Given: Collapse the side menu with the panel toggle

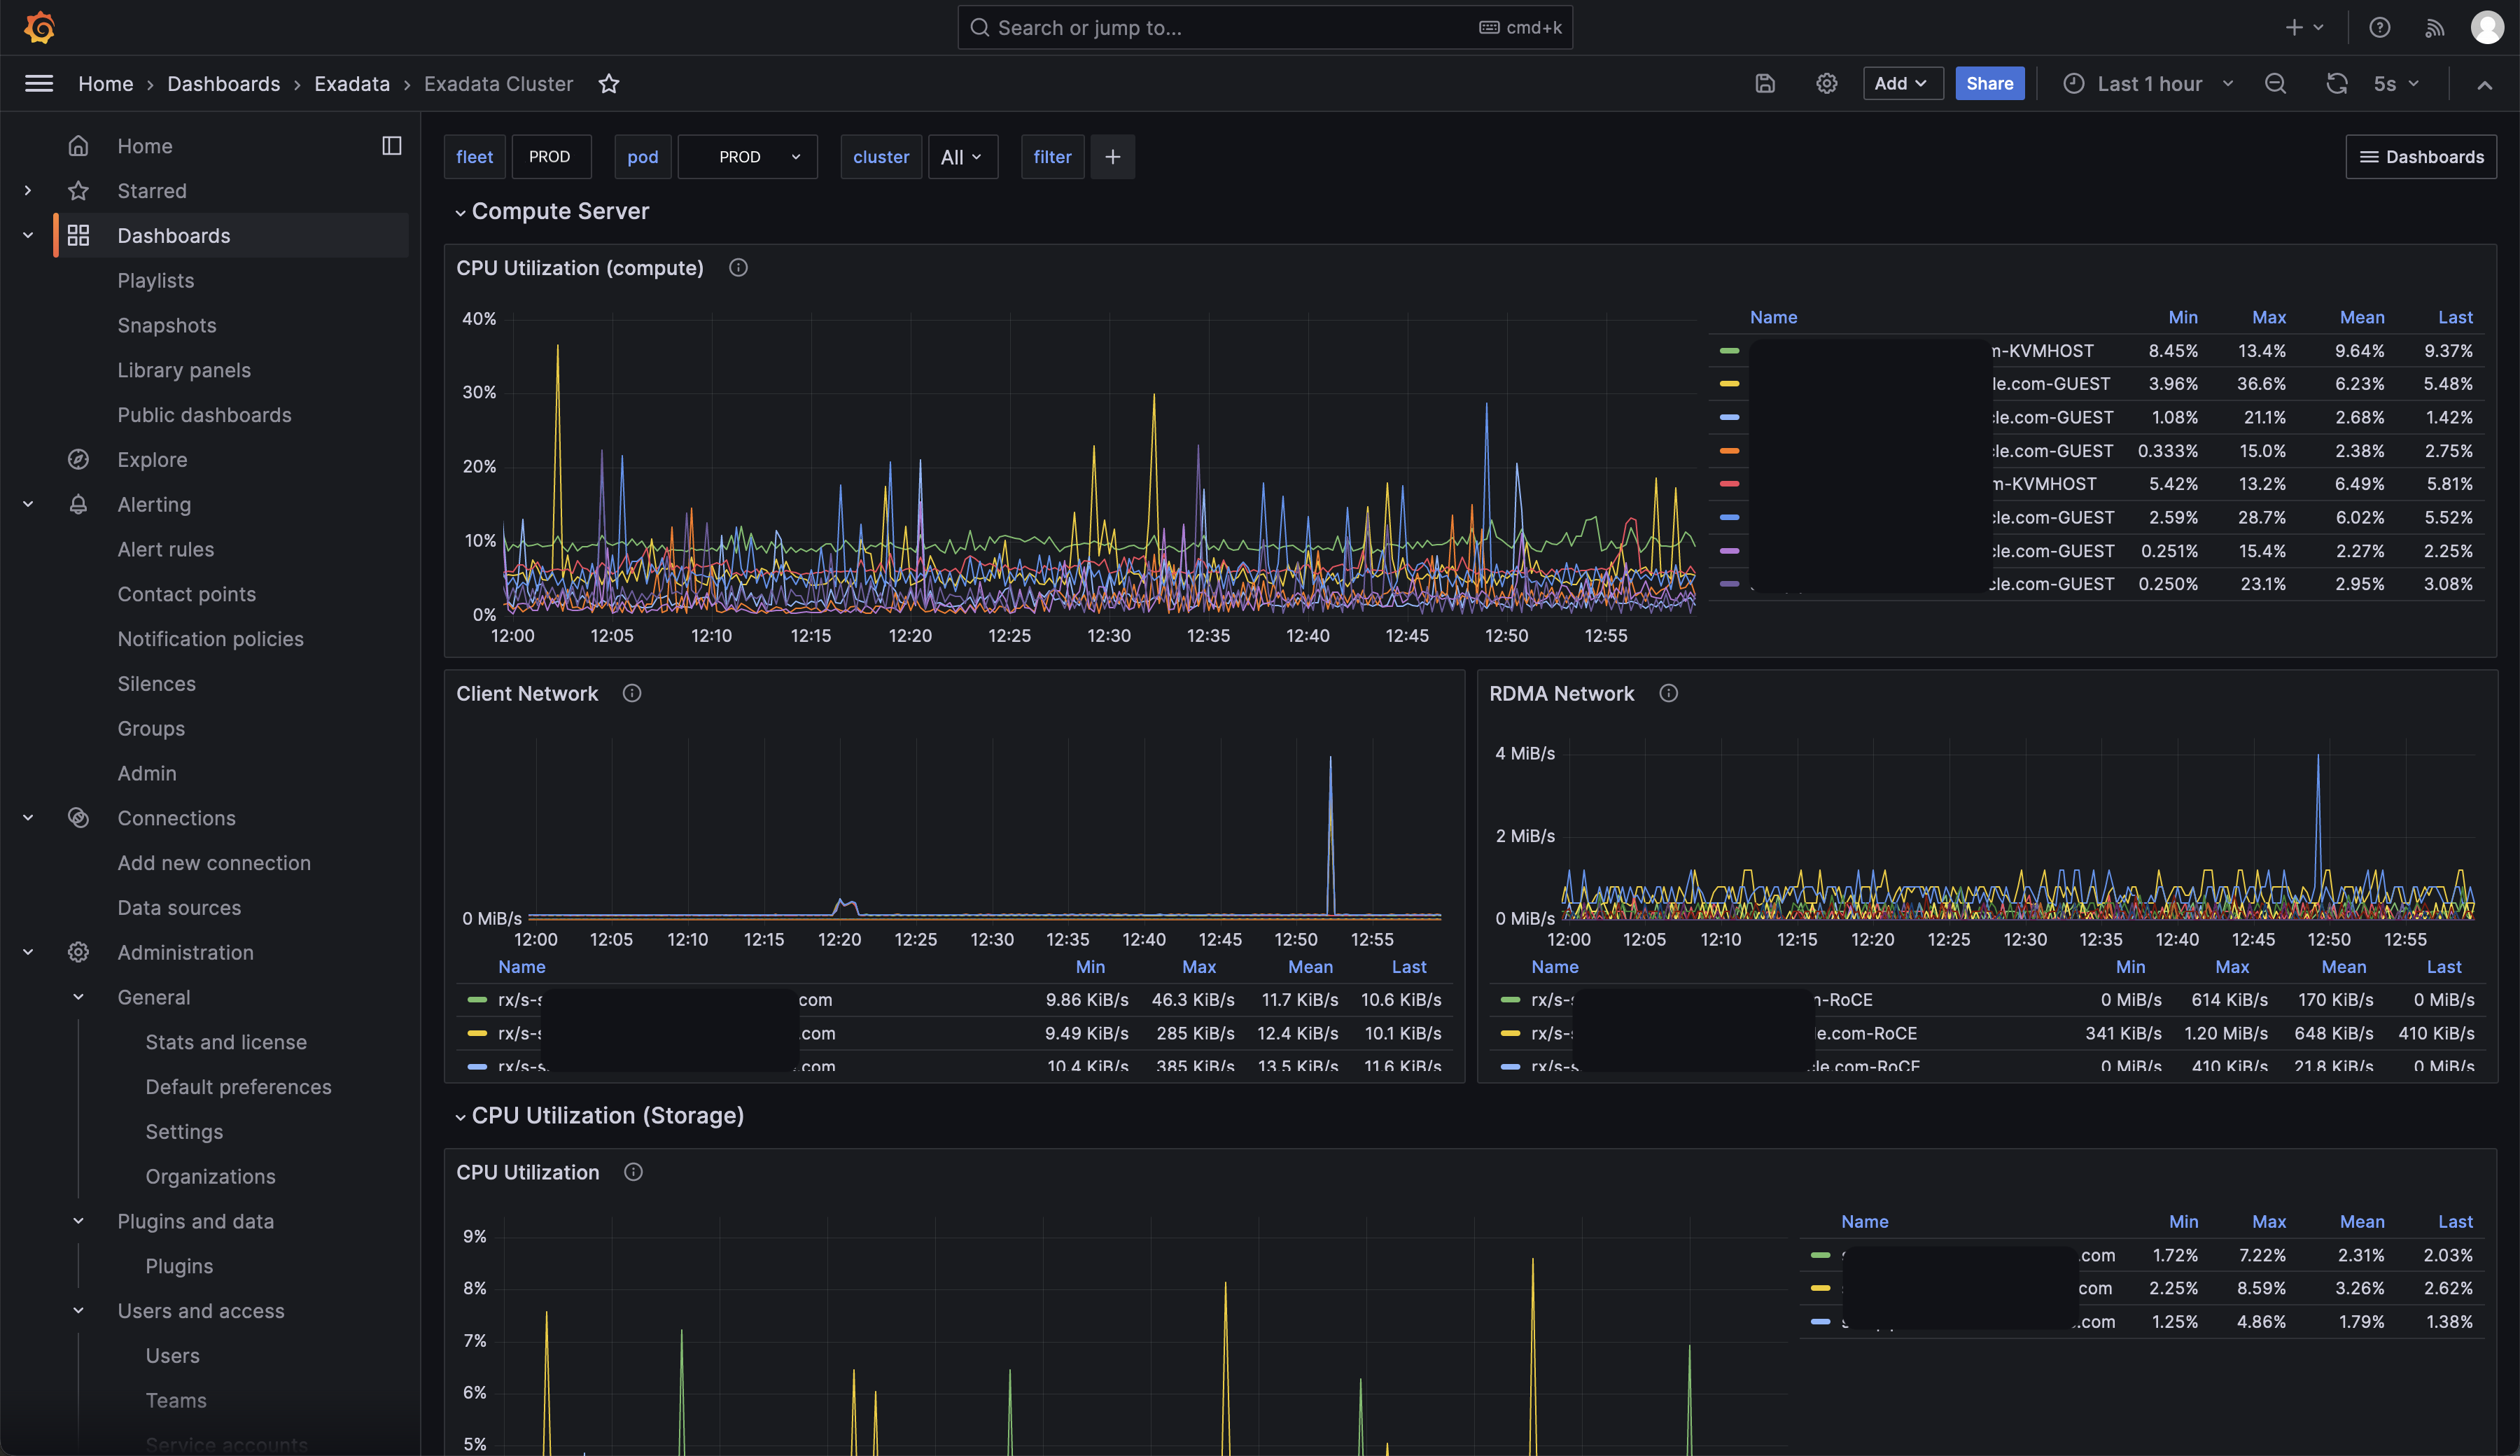Looking at the screenshot, I should click(391, 145).
